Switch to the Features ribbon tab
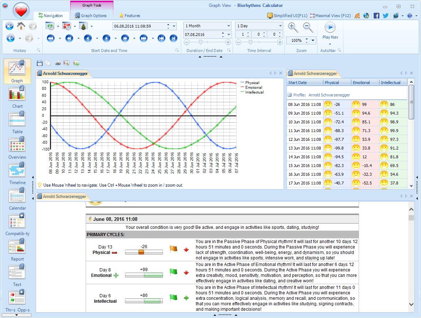The width and height of the screenshot is (421, 318). pos(129,16)
